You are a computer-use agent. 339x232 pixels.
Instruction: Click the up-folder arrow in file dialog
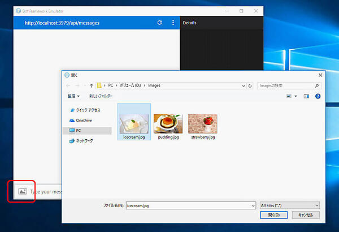tap(91, 85)
